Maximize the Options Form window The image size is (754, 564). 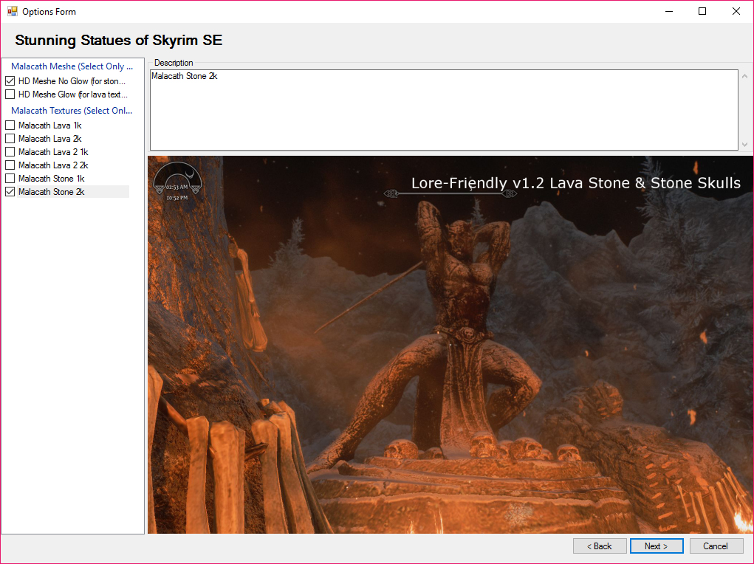point(702,11)
